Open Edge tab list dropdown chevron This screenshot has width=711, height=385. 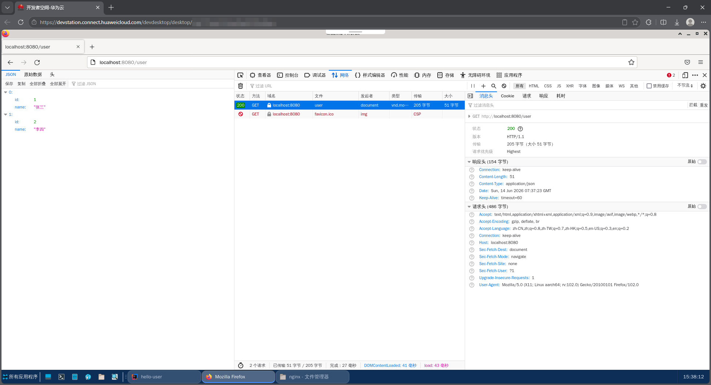point(7,7)
